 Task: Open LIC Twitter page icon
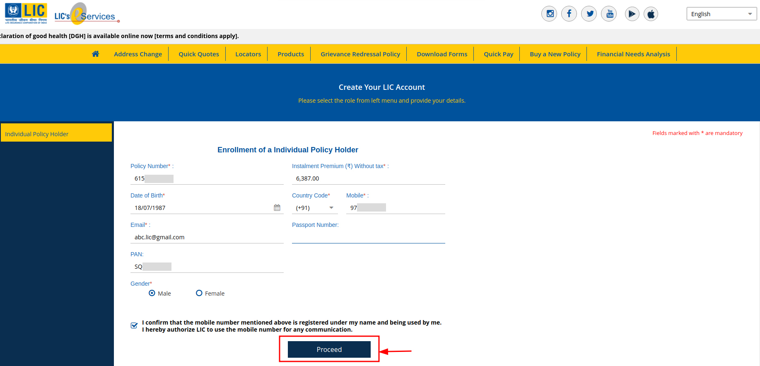[x=589, y=14]
